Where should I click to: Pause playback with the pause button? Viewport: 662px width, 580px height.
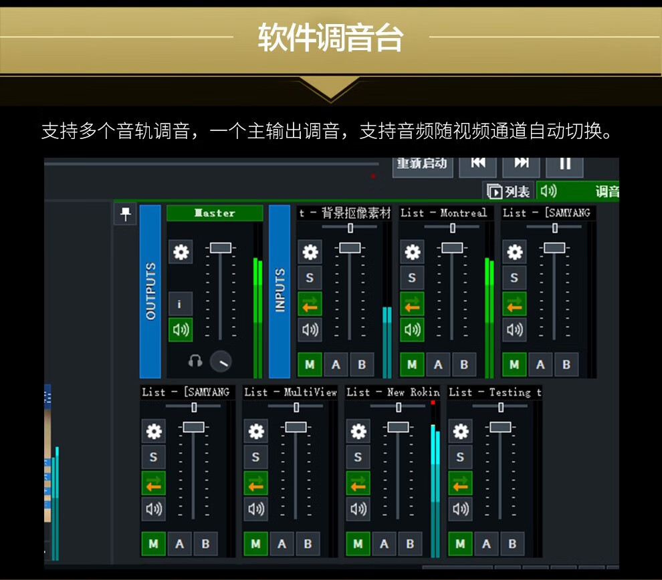[x=565, y=164]
